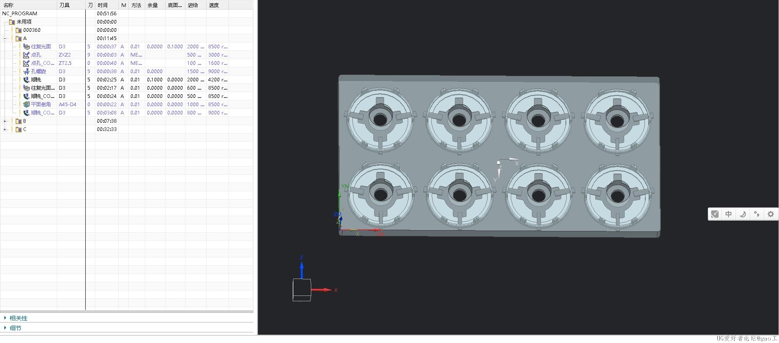The height and width of the screenshot is (343, 779).
Task: Click the blue Z axis arrow of the view triad
Action: [x=302, y=270]
